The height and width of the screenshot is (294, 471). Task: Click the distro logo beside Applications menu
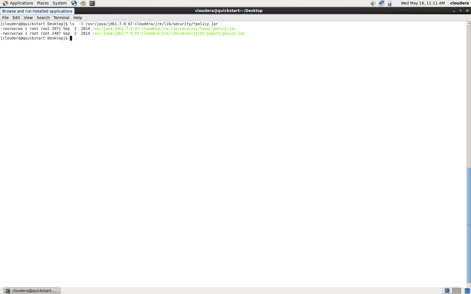5,3
